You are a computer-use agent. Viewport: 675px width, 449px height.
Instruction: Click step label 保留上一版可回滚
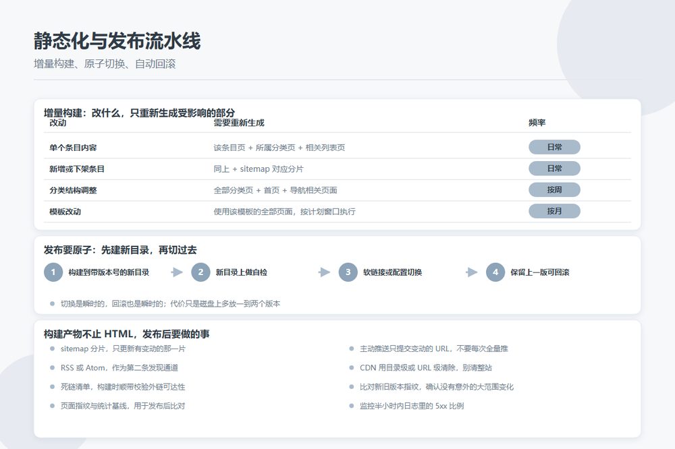coord(540,272)
